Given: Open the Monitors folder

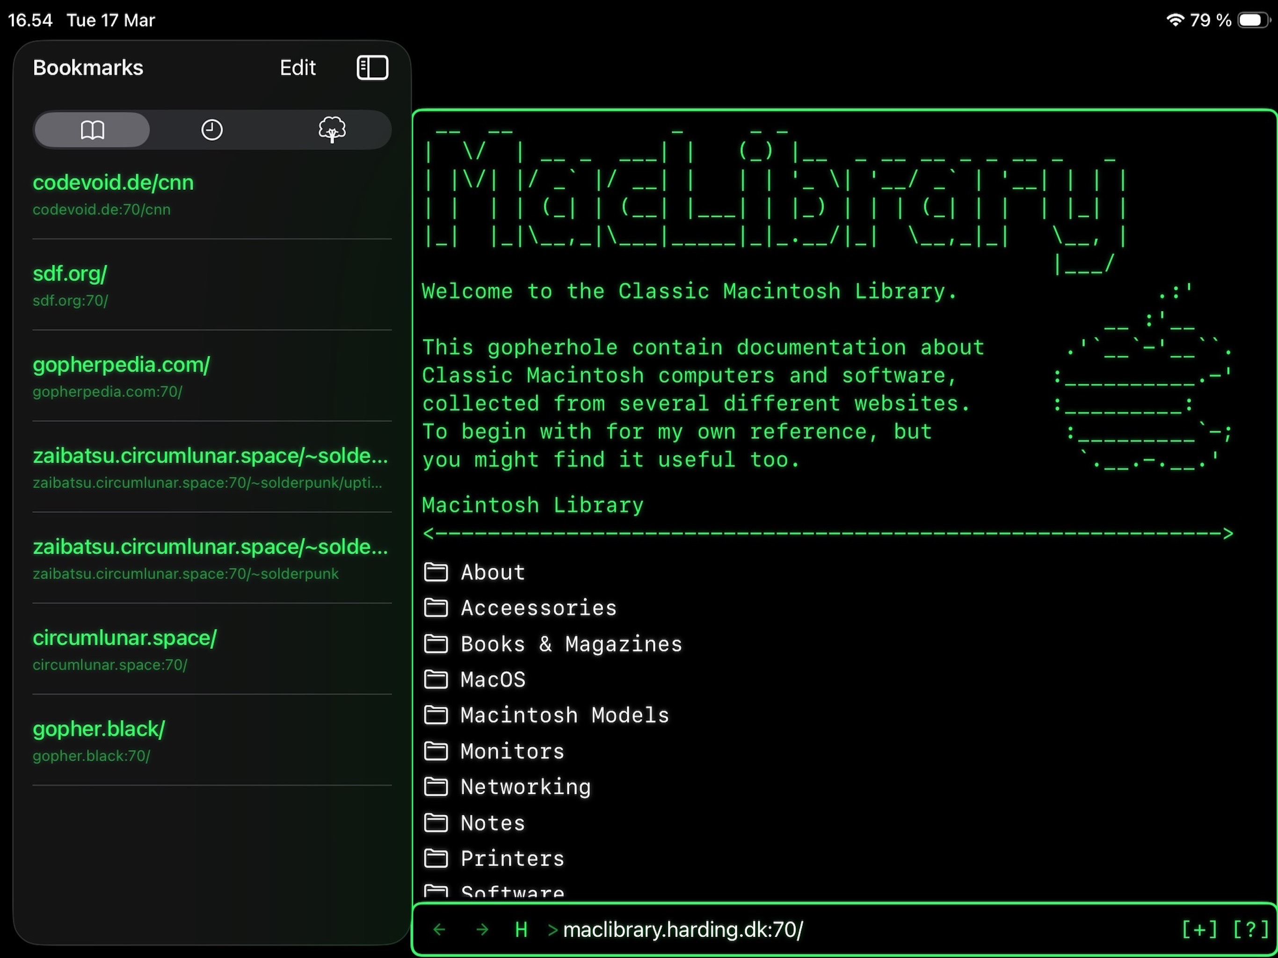Looking at the screenshot, I should (x=494, y=751).
